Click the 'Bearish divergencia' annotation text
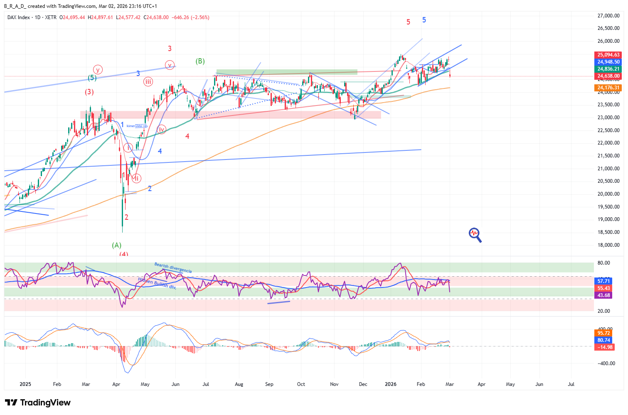Viewport: 628px width, 415px height. click(x=173, y=268)
